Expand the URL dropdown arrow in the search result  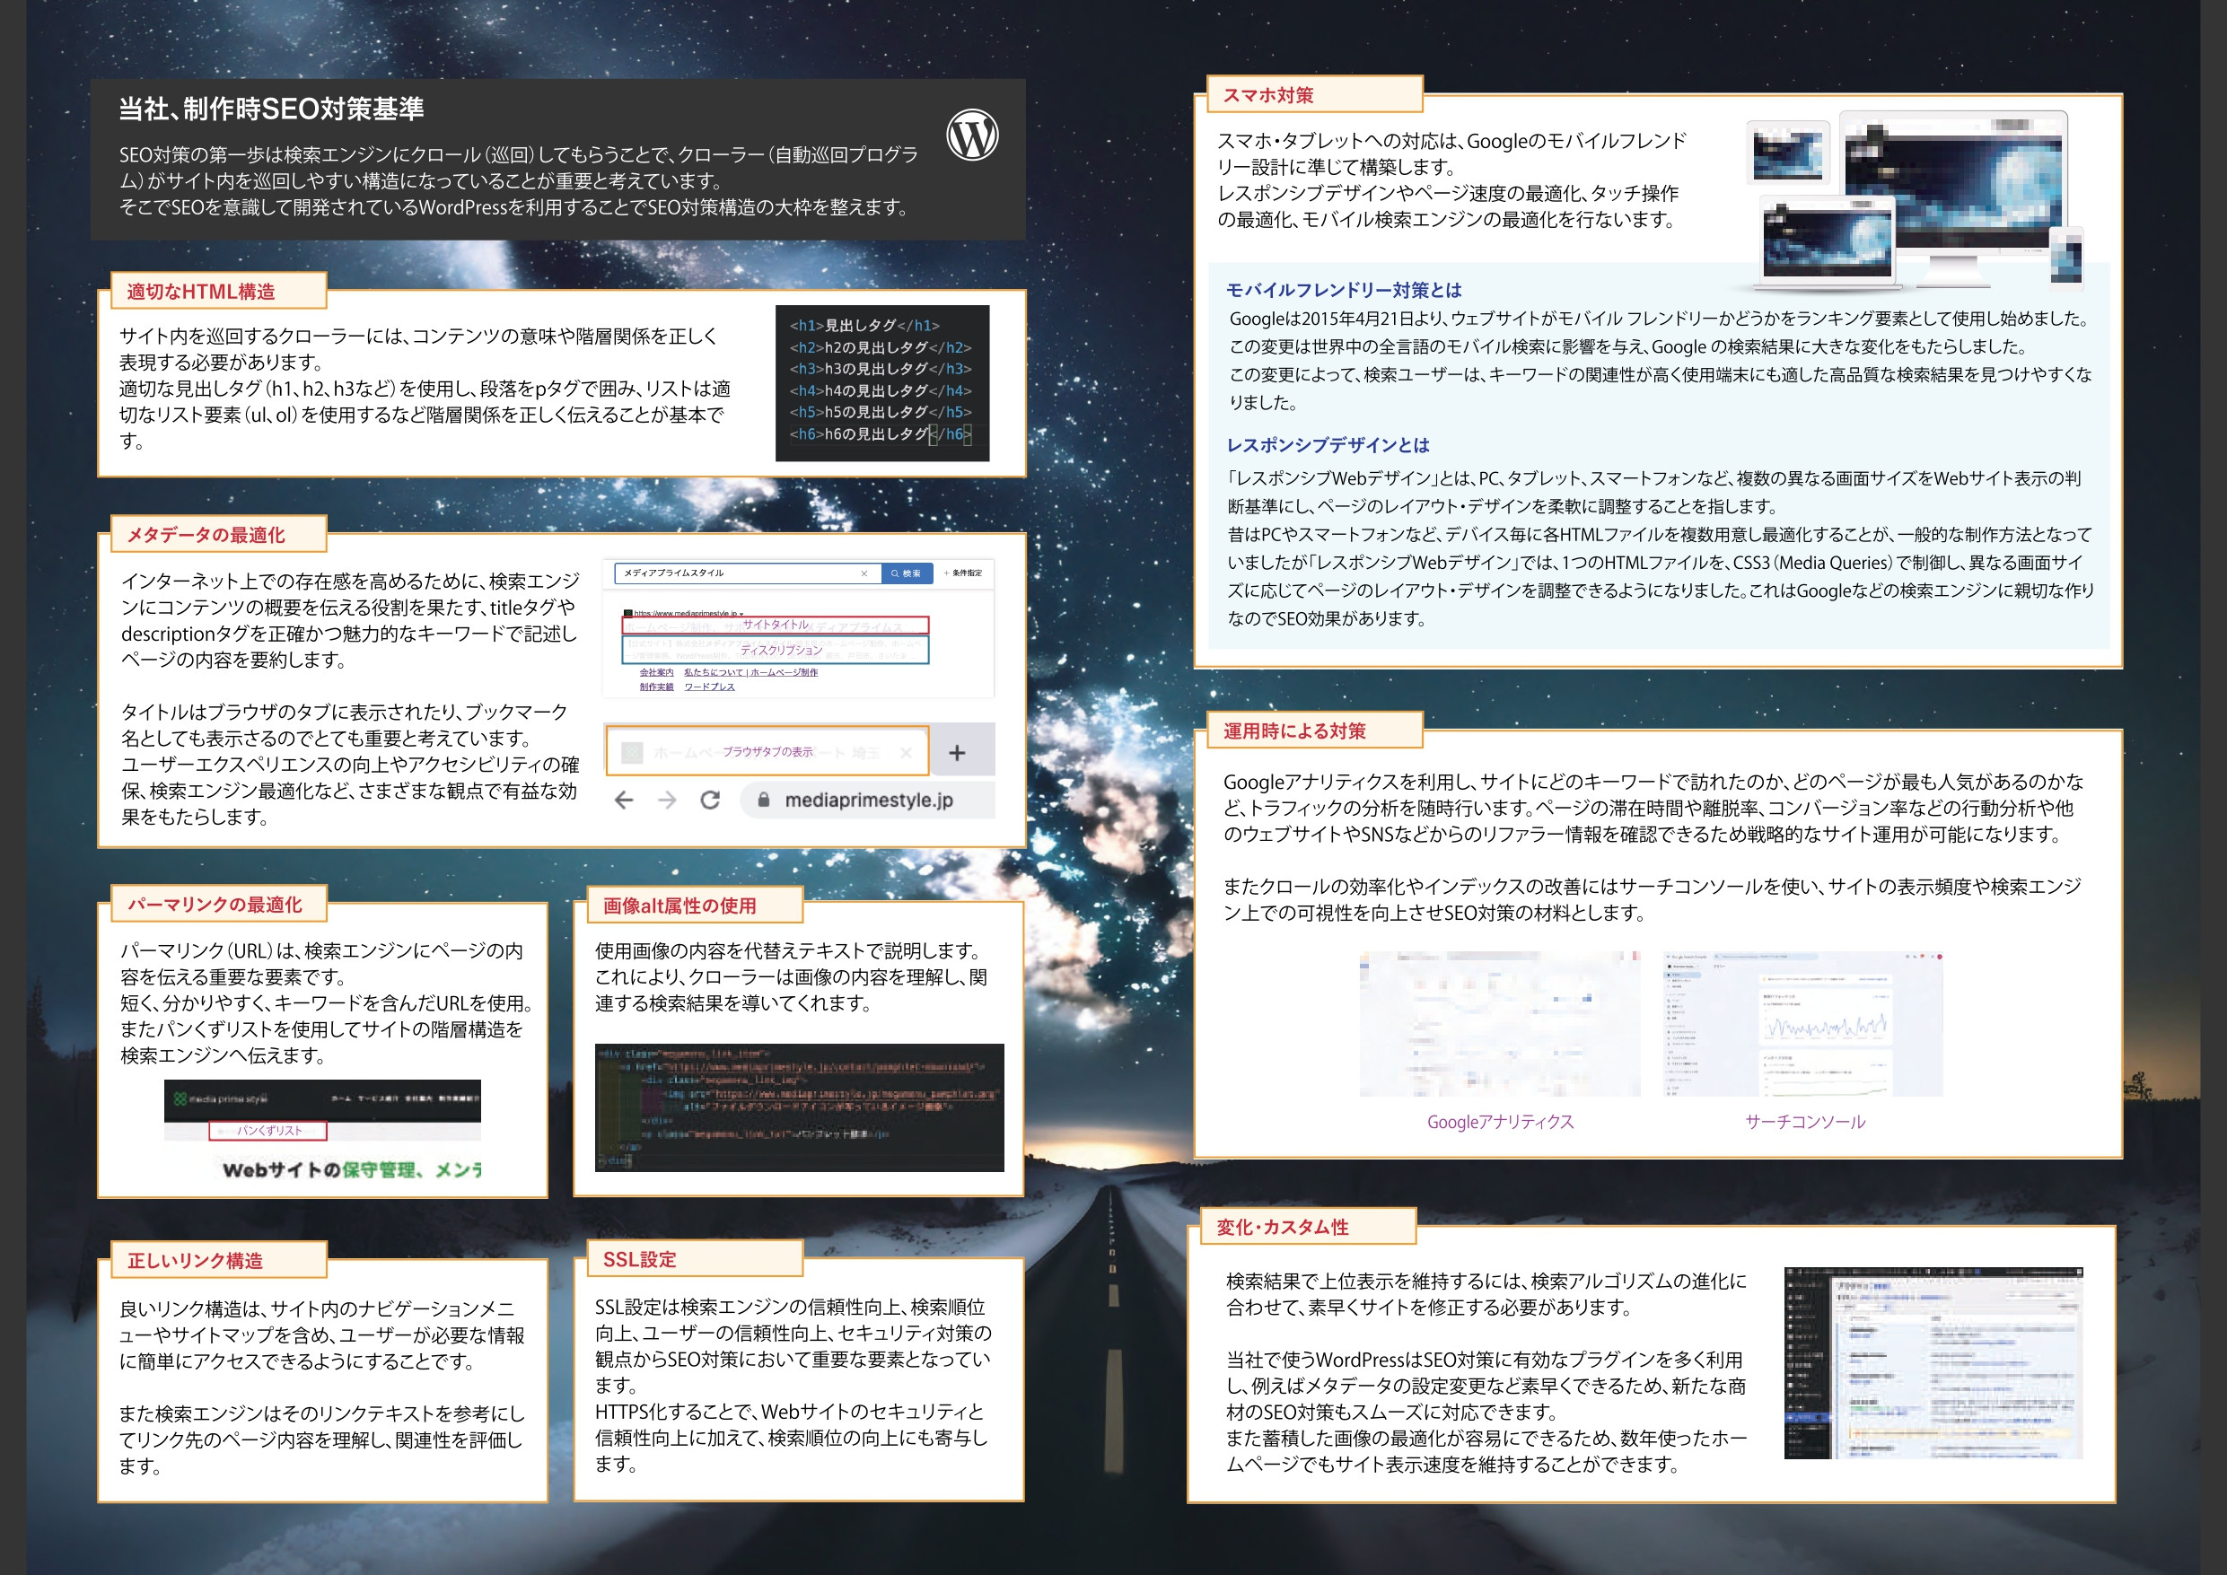pos(743,614)
